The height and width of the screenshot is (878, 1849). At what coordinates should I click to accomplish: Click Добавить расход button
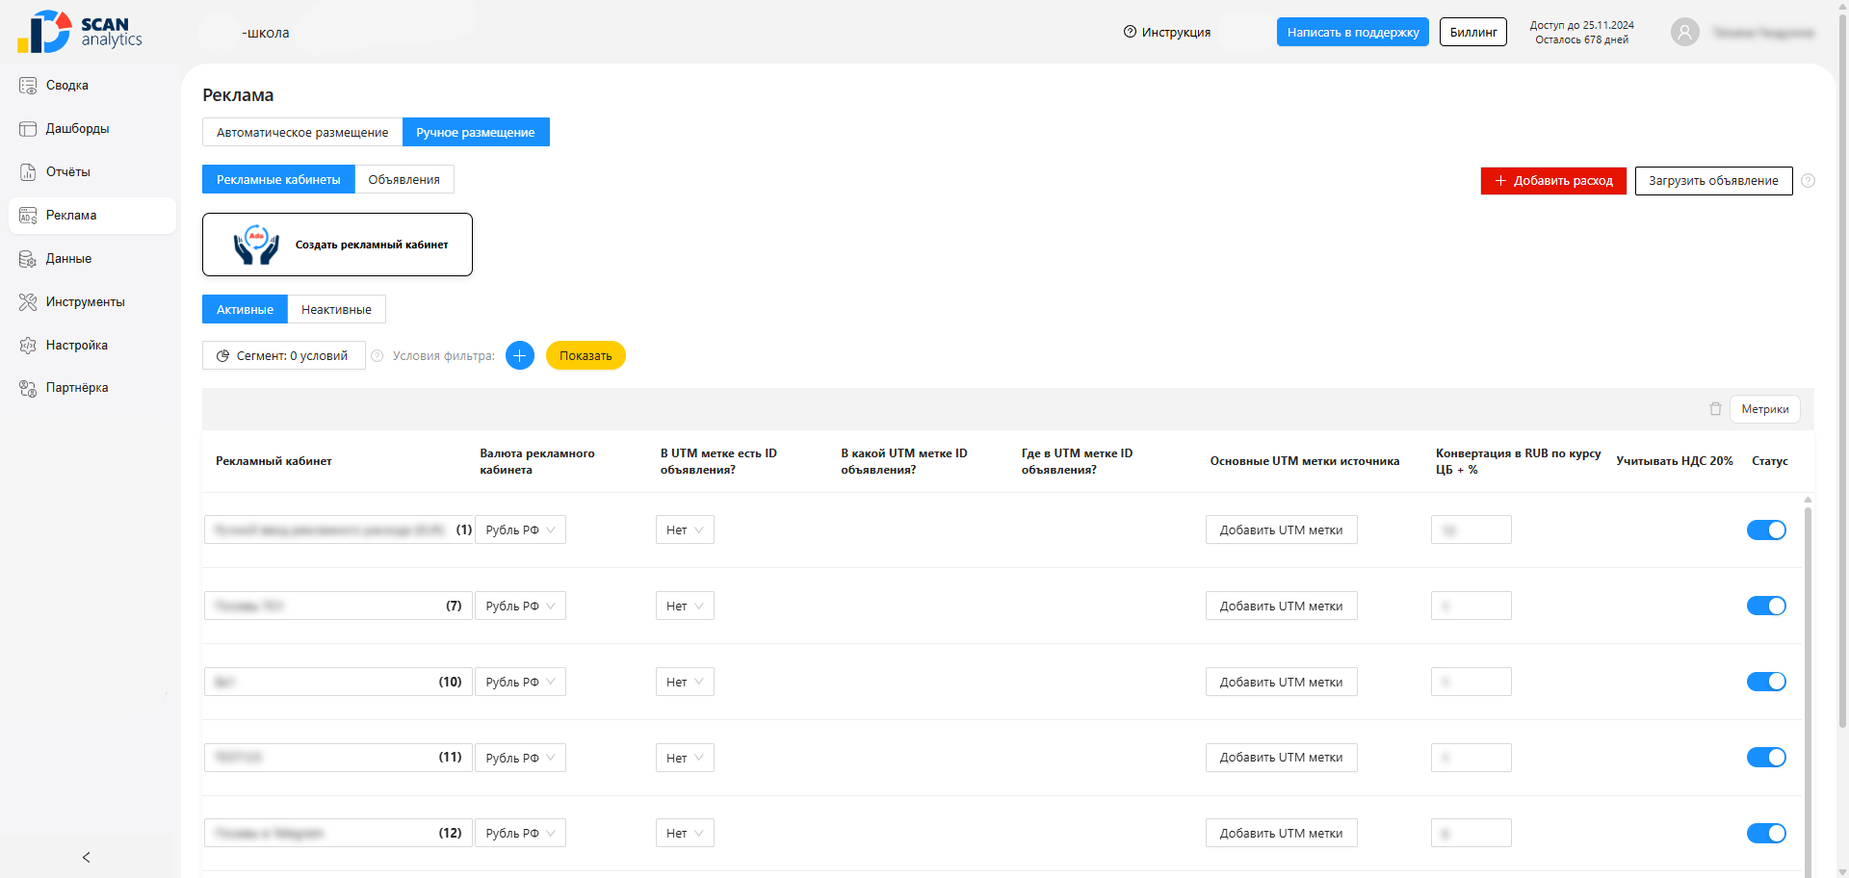(1553, 181)
